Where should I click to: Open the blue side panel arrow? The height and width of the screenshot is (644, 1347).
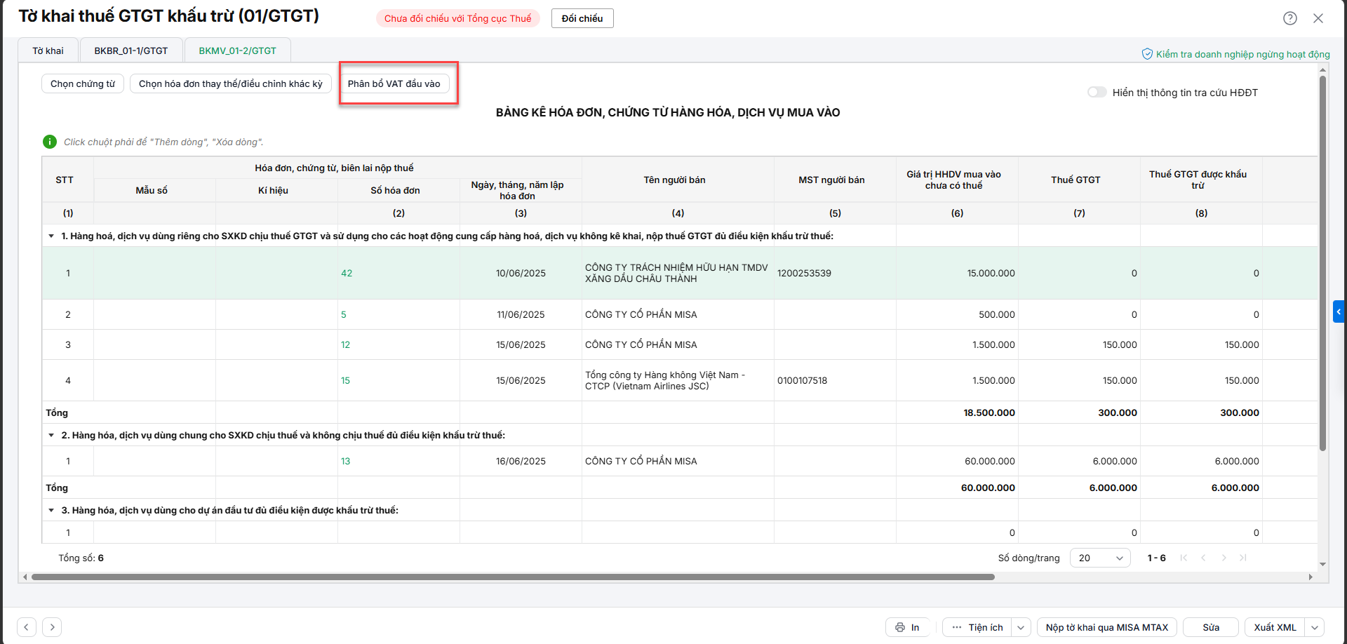1339,311
